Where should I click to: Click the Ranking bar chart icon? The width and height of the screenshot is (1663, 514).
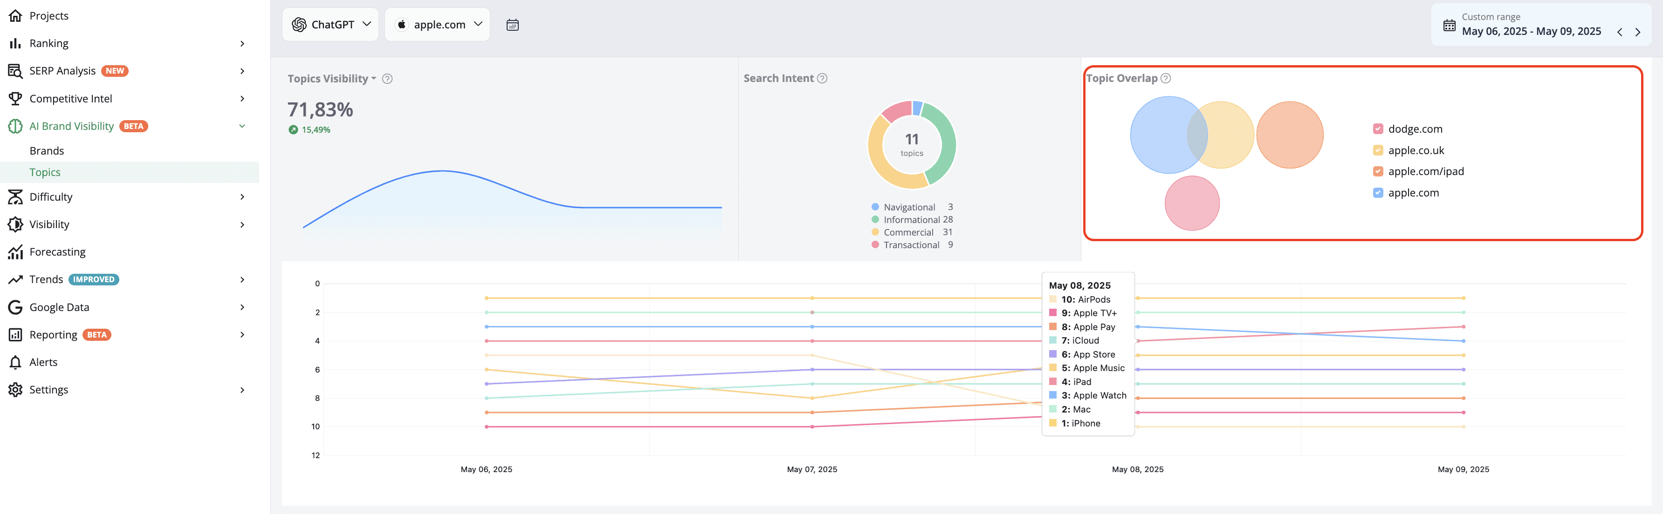[x=15, y=43]
